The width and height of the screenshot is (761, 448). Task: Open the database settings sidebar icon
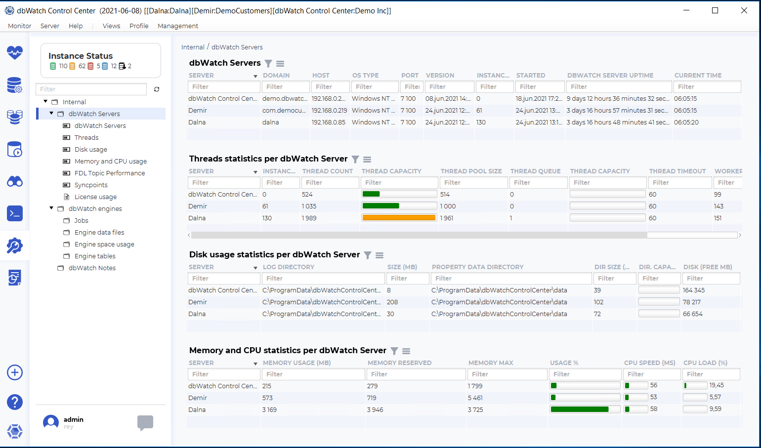15,85
